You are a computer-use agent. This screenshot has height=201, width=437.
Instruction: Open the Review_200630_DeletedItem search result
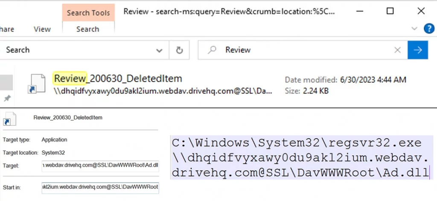pos(118,79)
